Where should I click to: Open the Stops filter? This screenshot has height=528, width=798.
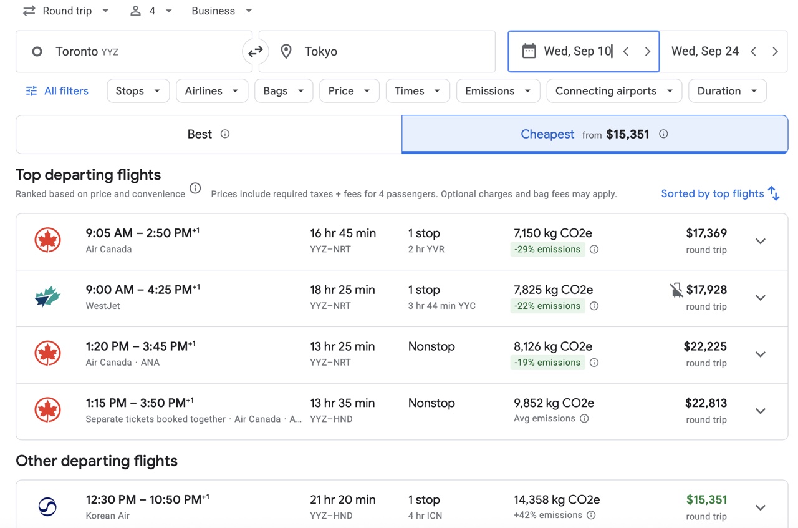[x=138, y=91]
